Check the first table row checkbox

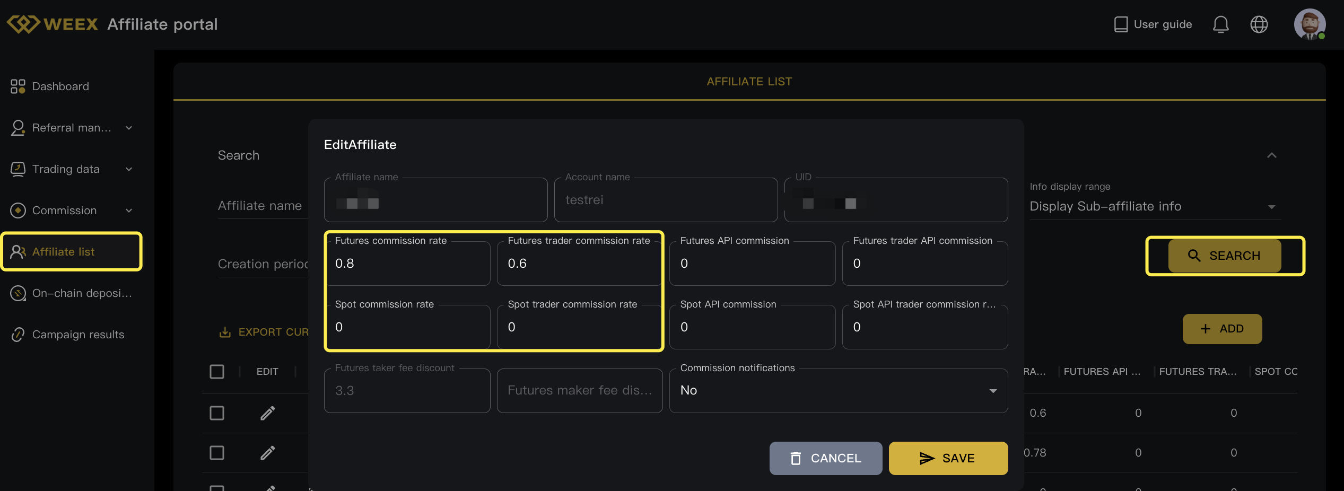coord(217,413)
